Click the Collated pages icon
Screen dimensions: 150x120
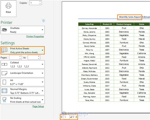pyautogui.click(x=4, y=64)
